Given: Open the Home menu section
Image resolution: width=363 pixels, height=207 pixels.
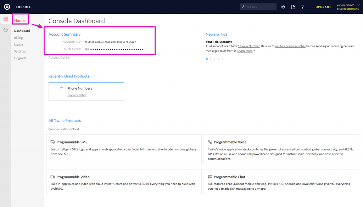Looking at the screenshot, I should pos(19,20).
